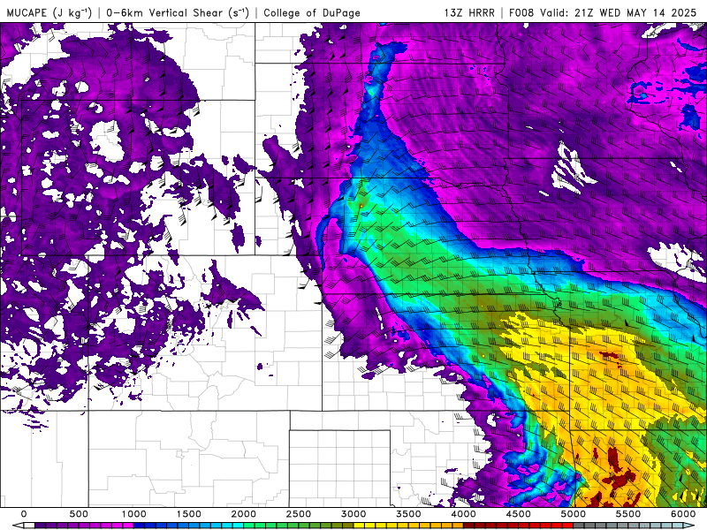Click the left arrow end of the color bar

18,526
